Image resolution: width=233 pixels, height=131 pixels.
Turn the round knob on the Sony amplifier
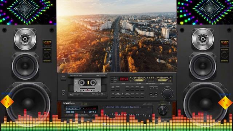pyautogui.click(x=163, y=110)
